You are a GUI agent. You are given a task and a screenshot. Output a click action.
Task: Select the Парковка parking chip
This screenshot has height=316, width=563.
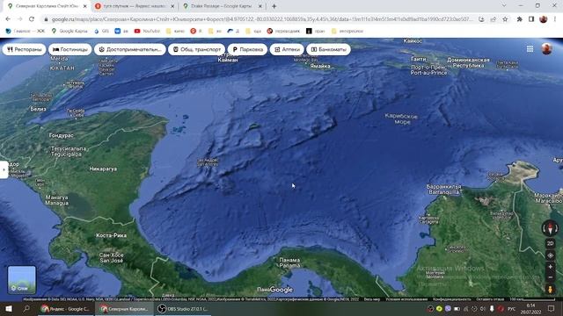[247, 49]
